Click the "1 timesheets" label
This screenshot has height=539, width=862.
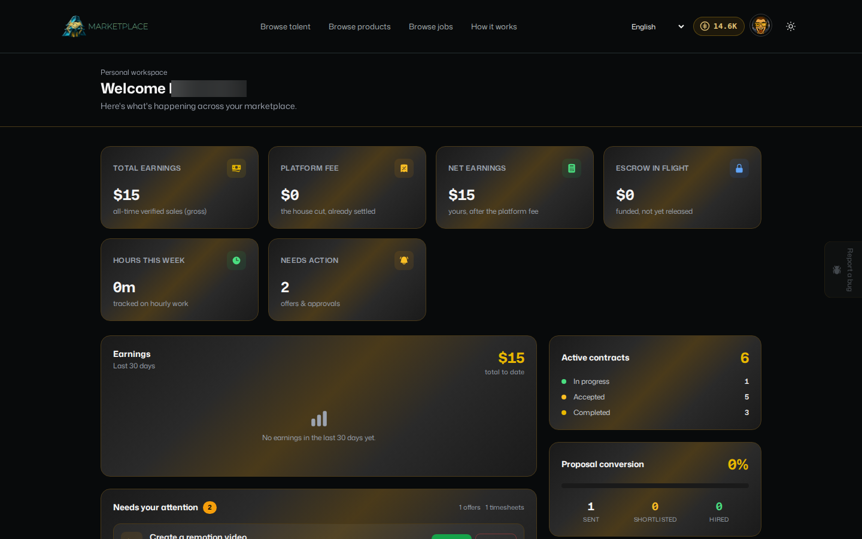[505, 507]
